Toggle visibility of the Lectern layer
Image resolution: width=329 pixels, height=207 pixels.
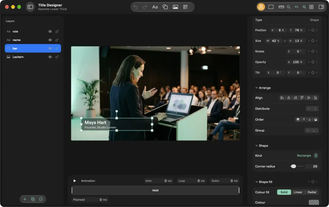[50, 57]
